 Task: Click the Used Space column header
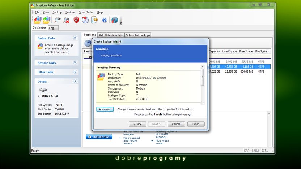coord(229,51)
